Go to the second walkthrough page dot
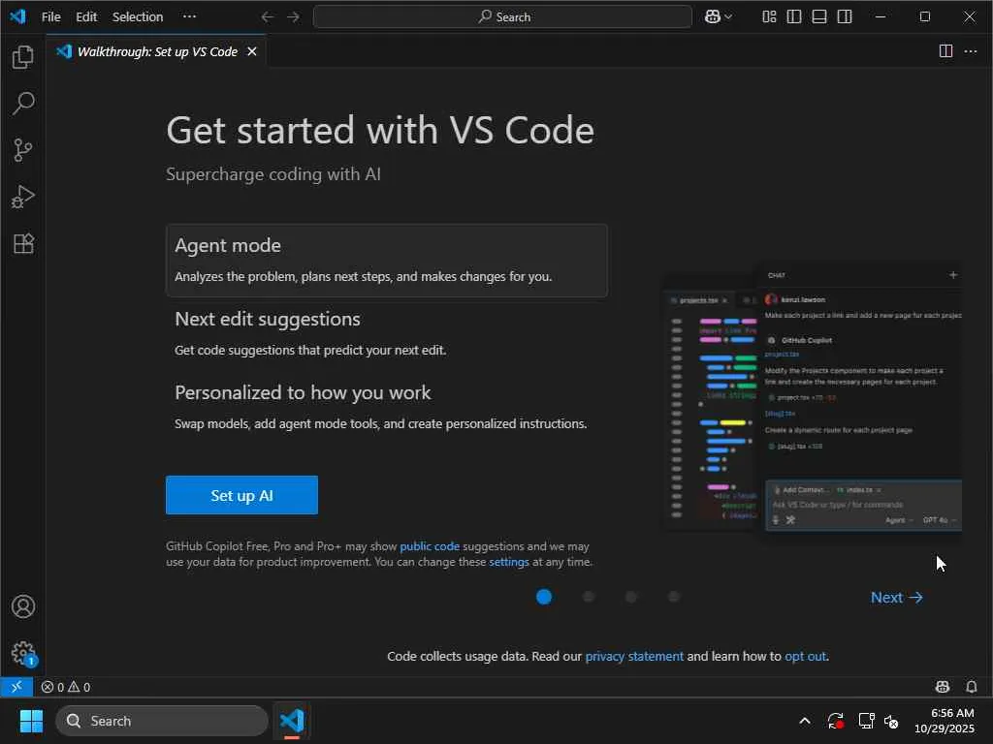The width and height of the screenshot is (993, 744). (x=589, y=597)
